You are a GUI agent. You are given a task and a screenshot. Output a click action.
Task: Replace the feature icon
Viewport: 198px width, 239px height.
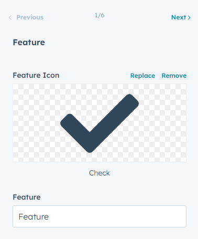point(142,76)
